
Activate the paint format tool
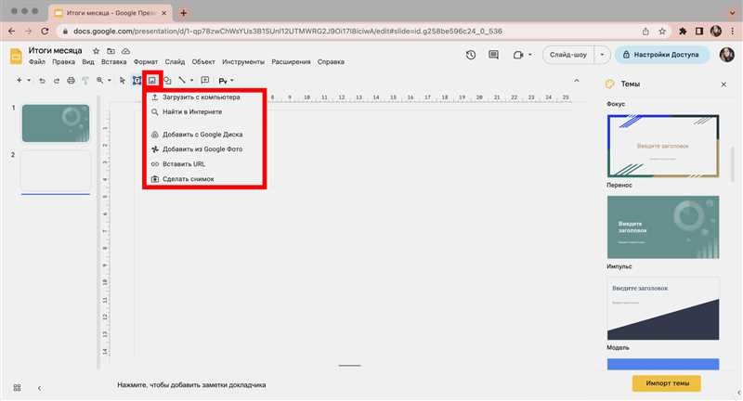point(85,81)
